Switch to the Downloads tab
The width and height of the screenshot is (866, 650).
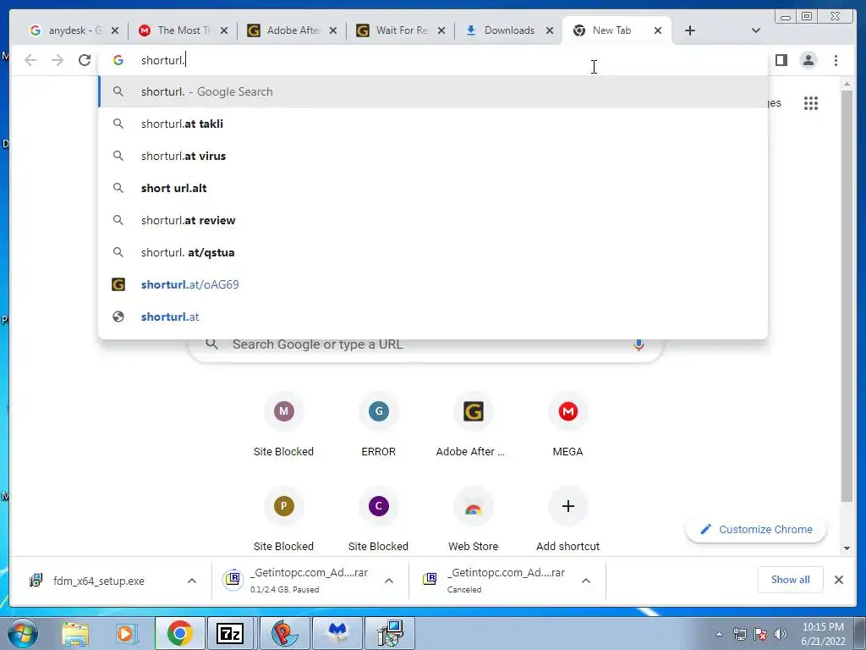coord(509,30)
